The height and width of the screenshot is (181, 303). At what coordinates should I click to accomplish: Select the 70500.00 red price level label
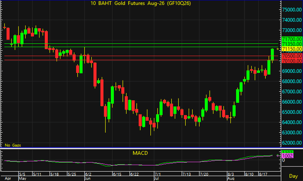pos(292,56)
